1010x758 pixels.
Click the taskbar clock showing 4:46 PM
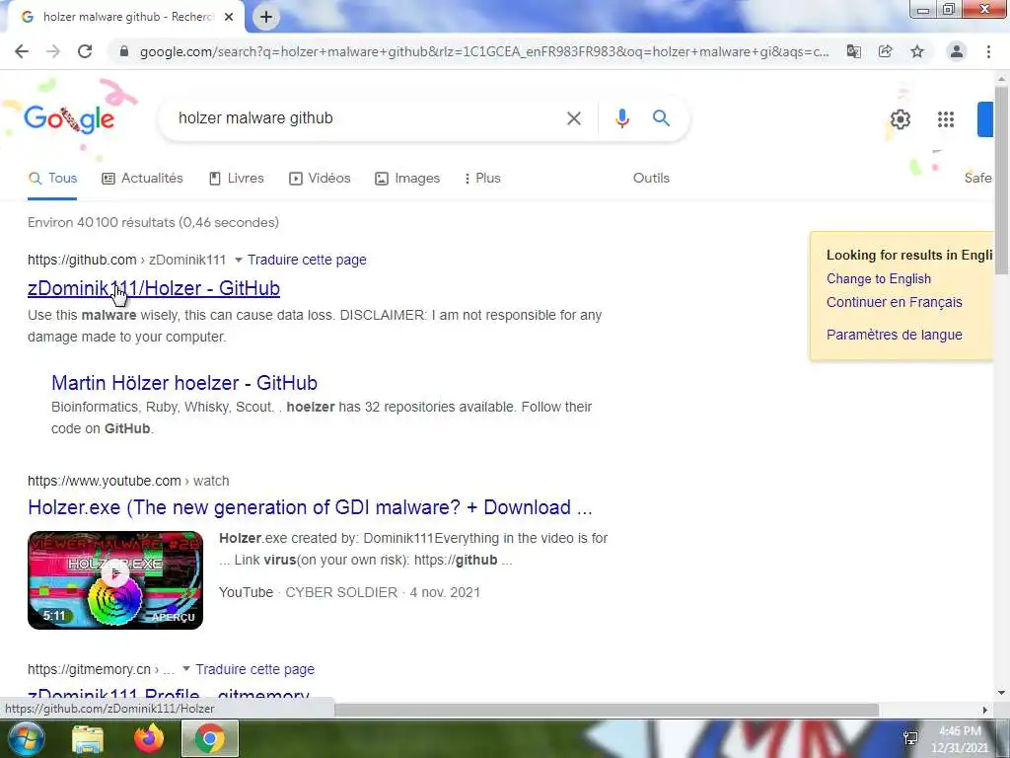click(x=960, y=739)
